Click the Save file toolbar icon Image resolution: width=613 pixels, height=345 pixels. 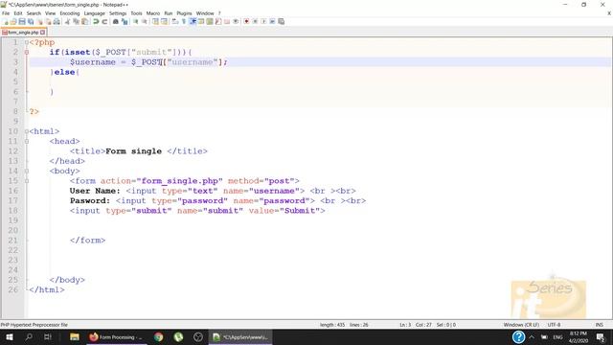tap(22, 21)
